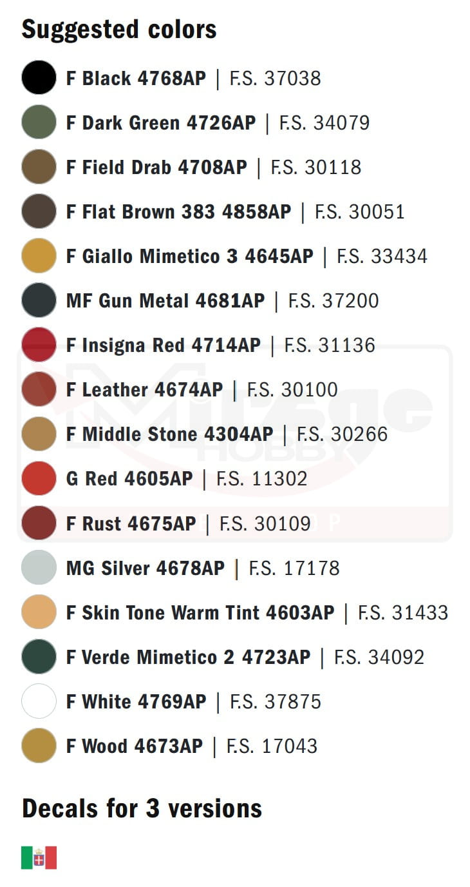The image size is (470, 887).
Task: Click the Italian flag decal icon
Action: point(39,858)
